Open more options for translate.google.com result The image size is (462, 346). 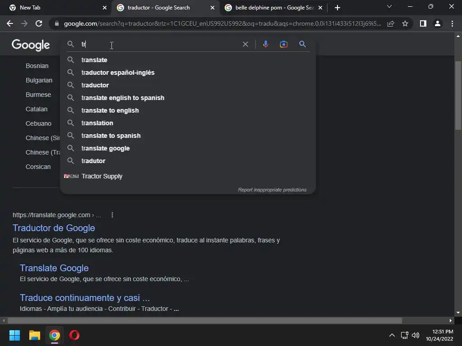[112, 215]
